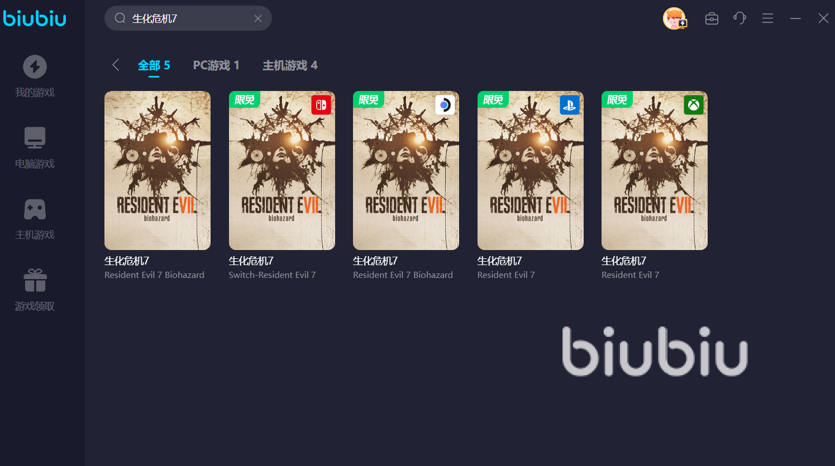Open 我的游戏 via its lightning icon
The height and width of the screenshot is (466, 835).
[35, 67]
